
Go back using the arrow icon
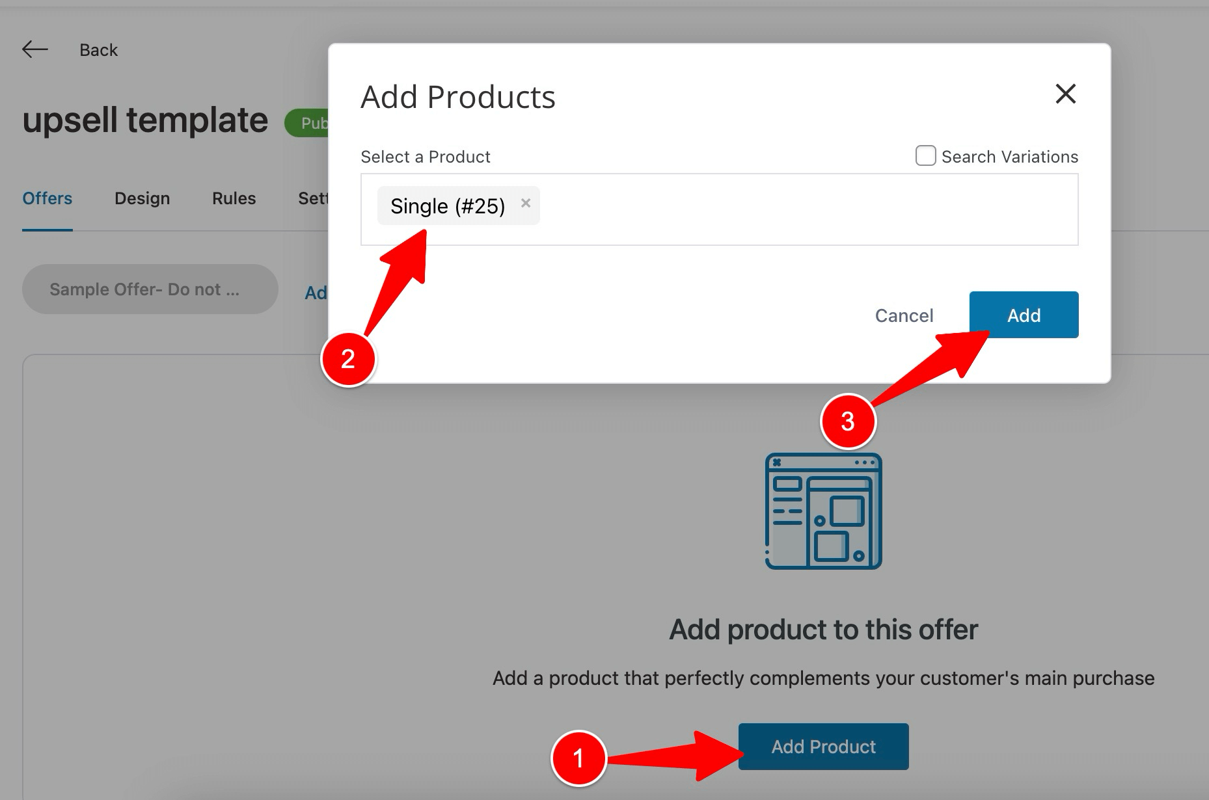(35, 49)
